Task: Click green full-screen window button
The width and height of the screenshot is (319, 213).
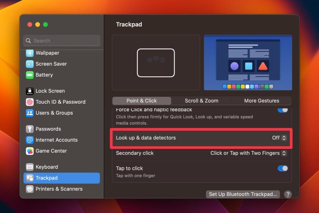Action: [x=45, y=25]
